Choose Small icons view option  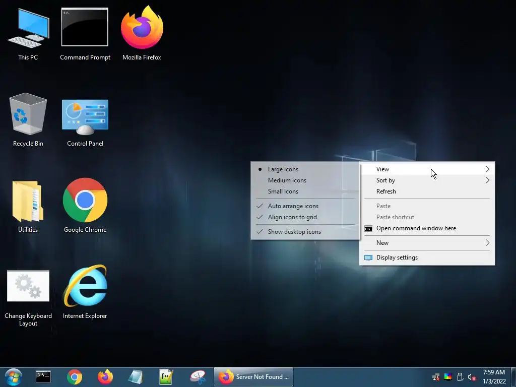(305, 191)
